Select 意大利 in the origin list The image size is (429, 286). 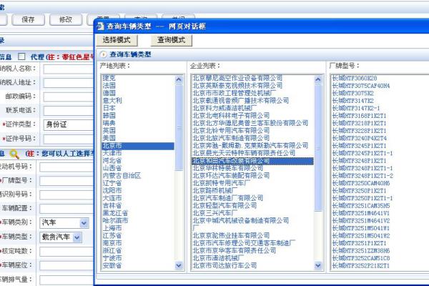[112, 100]
